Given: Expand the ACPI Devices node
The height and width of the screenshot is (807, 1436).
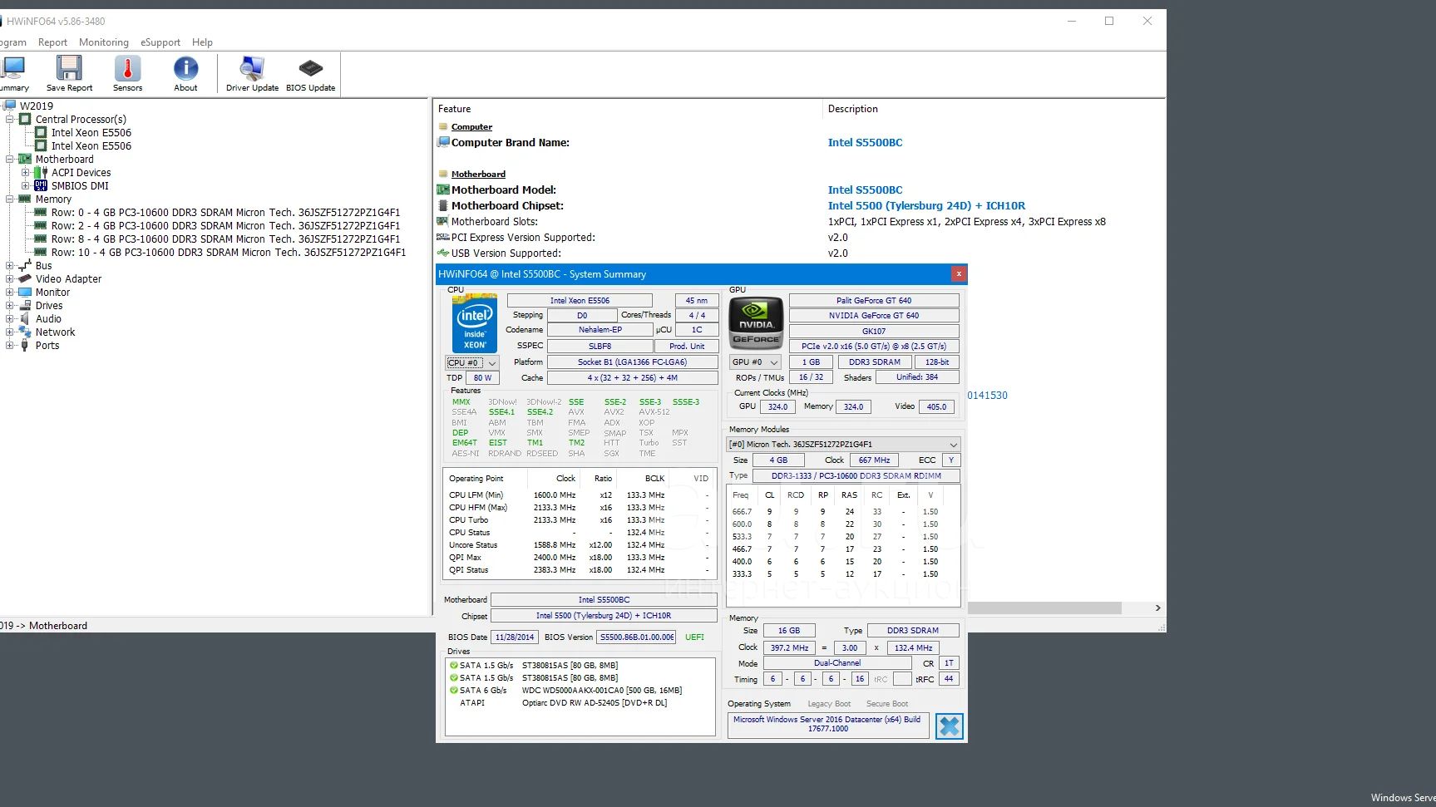Looking at the screenshot, I should [x=25, y=172].
